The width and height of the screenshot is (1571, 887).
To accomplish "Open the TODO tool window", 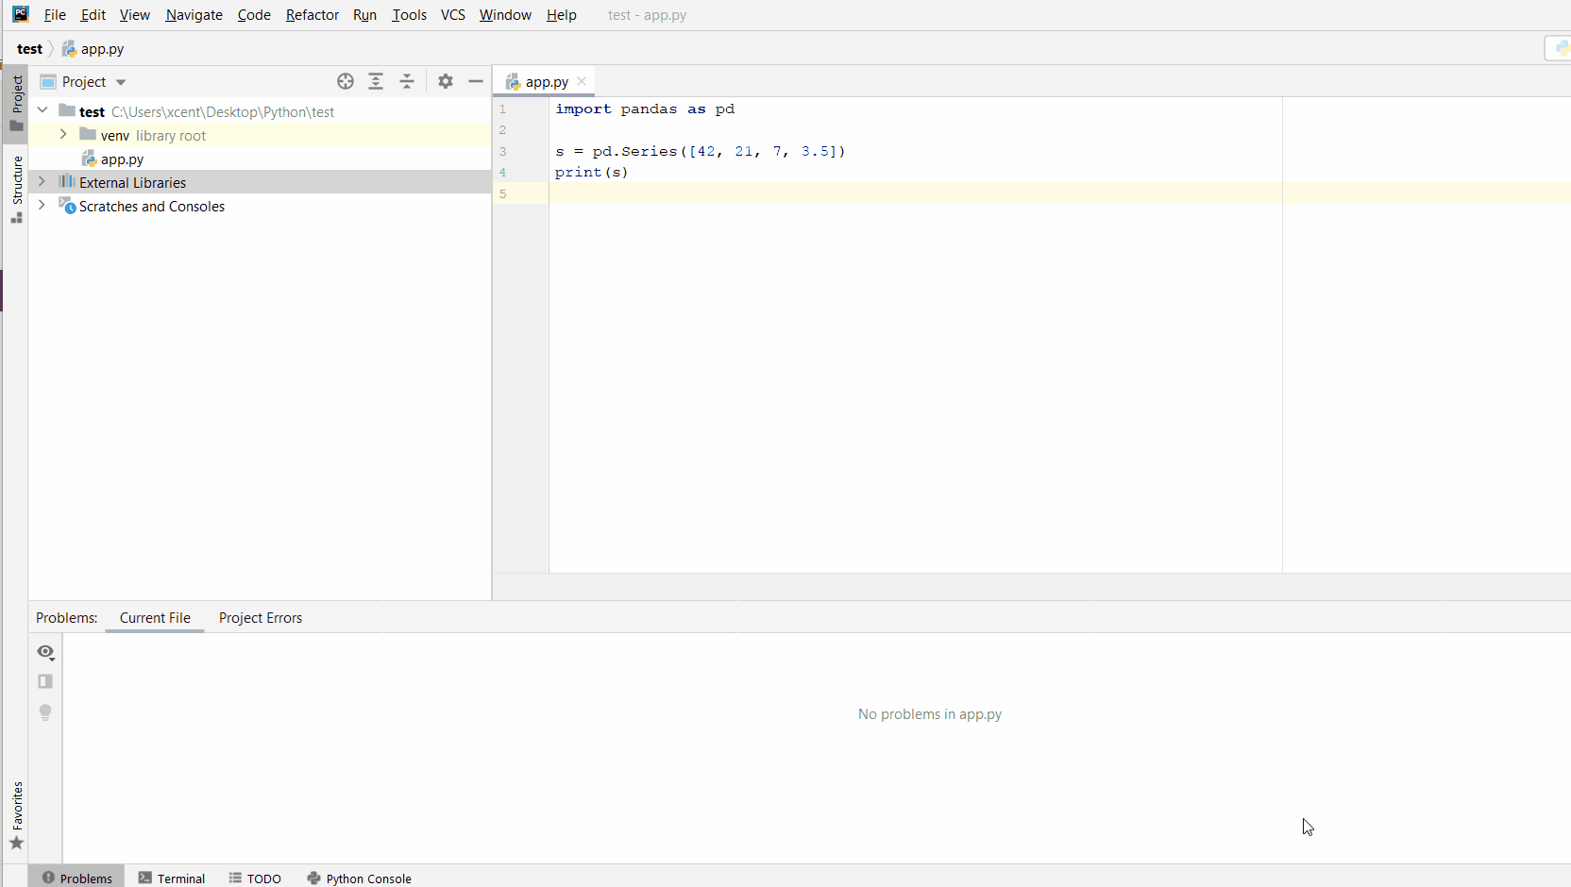I will [255, 878].
